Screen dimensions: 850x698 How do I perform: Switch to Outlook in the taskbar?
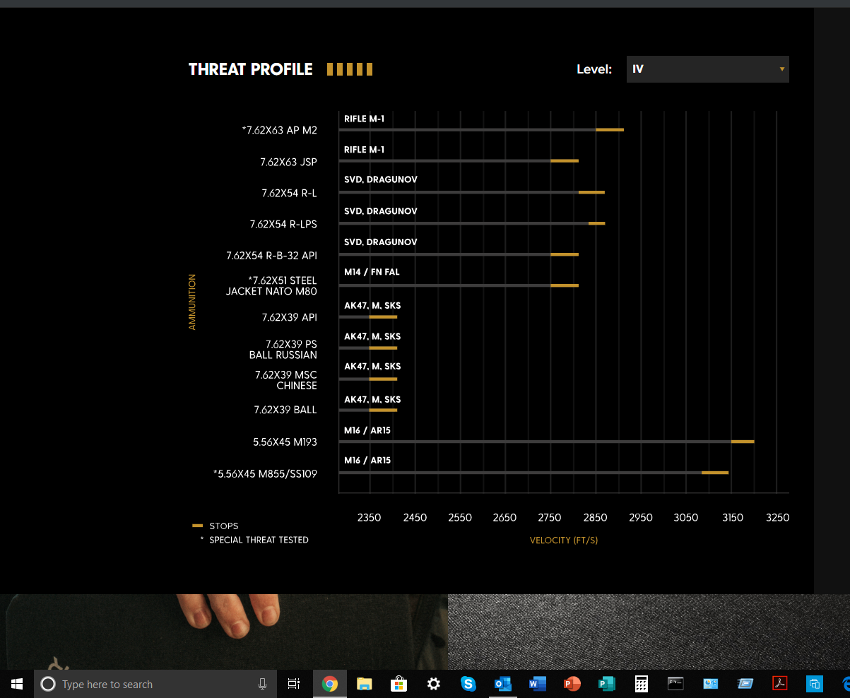(502, 684)
